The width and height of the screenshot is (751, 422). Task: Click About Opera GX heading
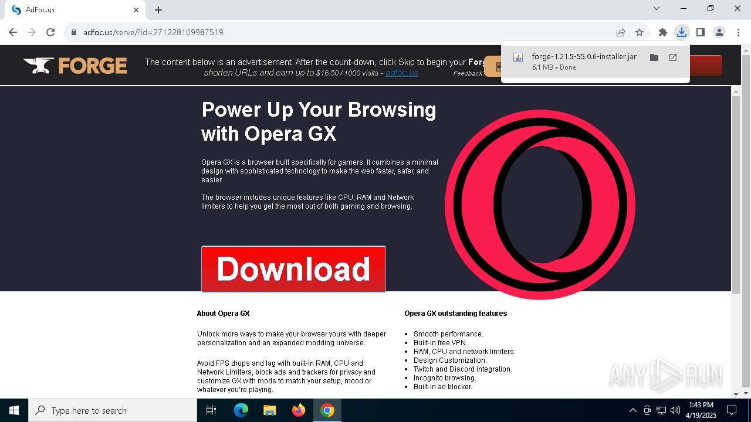[x=224, y=314]
